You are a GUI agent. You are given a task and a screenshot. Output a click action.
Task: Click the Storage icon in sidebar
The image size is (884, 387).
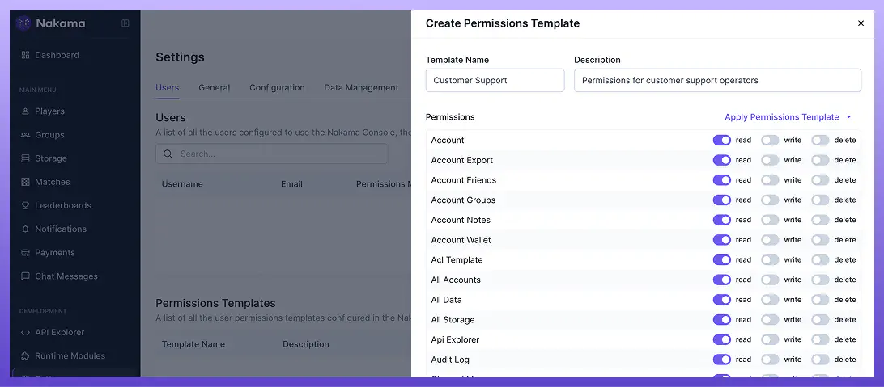25,158
